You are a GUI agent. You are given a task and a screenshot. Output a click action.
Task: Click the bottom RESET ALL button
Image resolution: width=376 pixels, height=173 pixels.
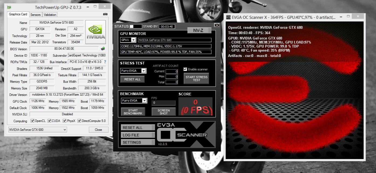tap(137, 128)
